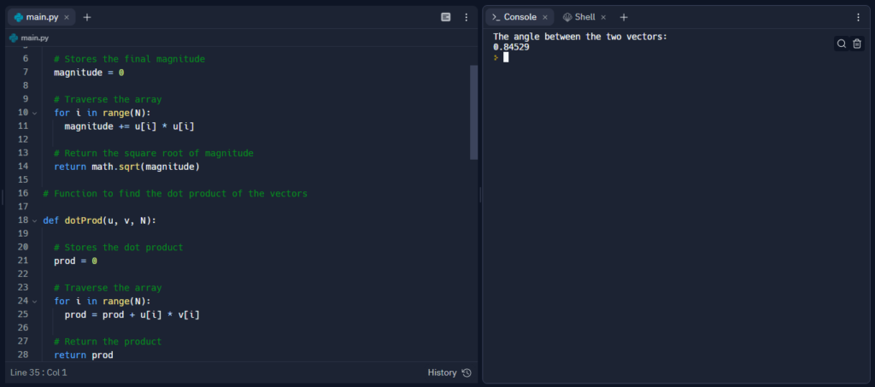
Task: Collapse dotProd function at line 18
Action: coord(34,220)
